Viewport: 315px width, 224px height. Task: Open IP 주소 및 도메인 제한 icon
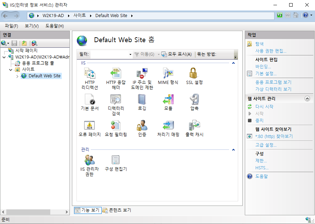tap(142, 73)
